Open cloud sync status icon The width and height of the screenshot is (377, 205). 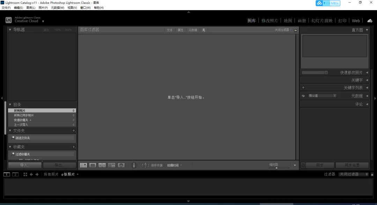[x=370, y=21]
